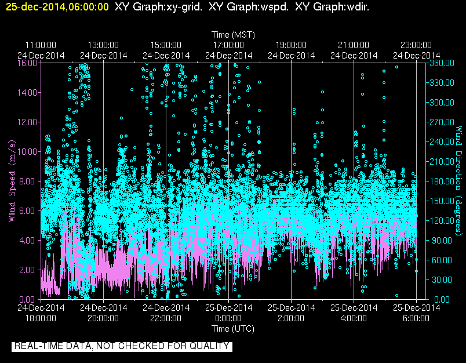The image size is (466, 363).
Task: Click the 'XY Graph:wspd.' title text
Action: 249,6
